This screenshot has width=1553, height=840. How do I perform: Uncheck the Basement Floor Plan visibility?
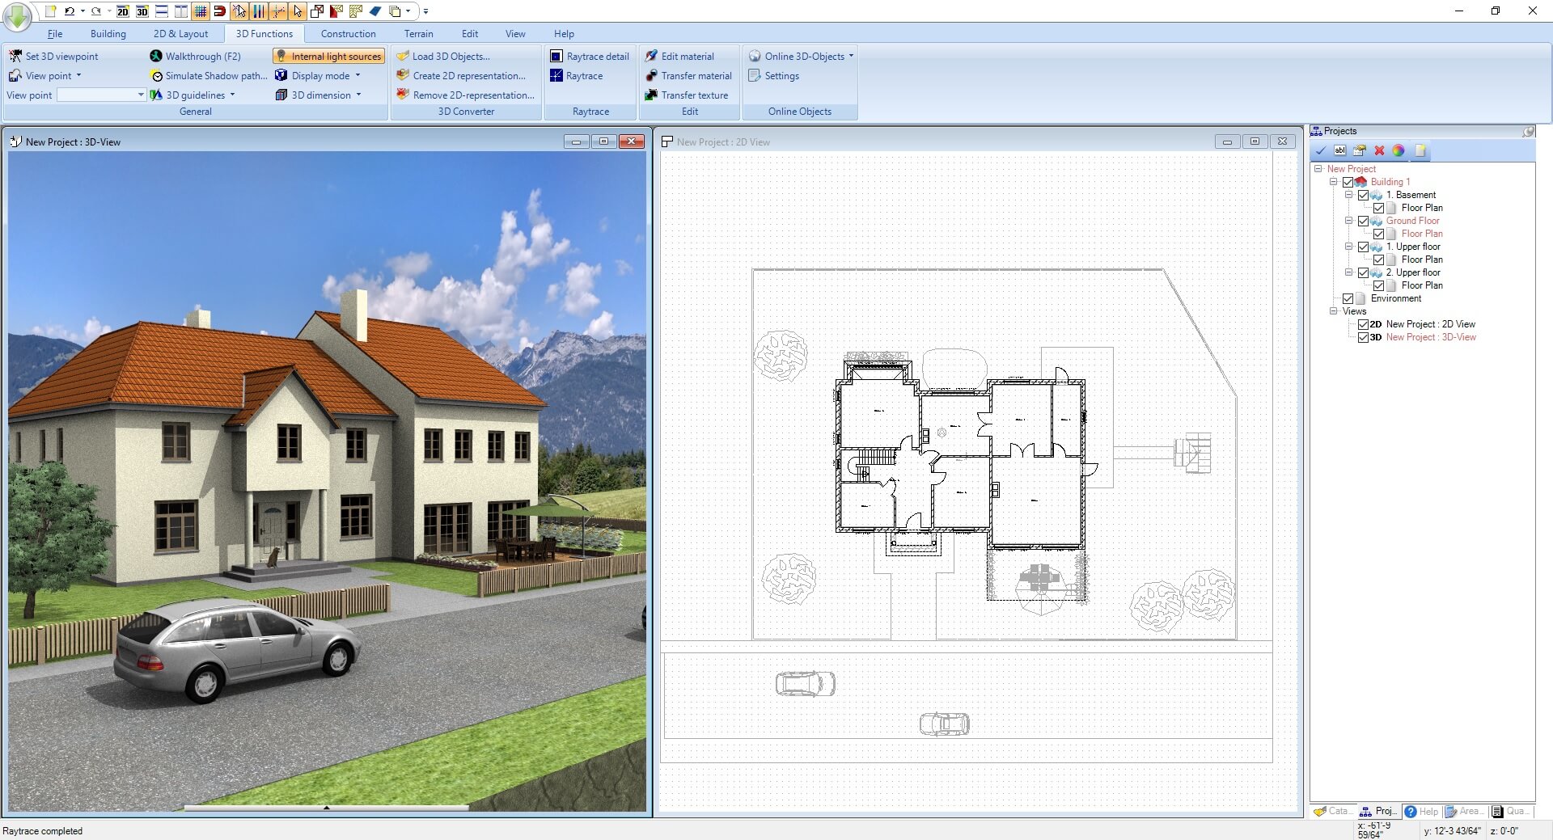tap(1379, 208)
